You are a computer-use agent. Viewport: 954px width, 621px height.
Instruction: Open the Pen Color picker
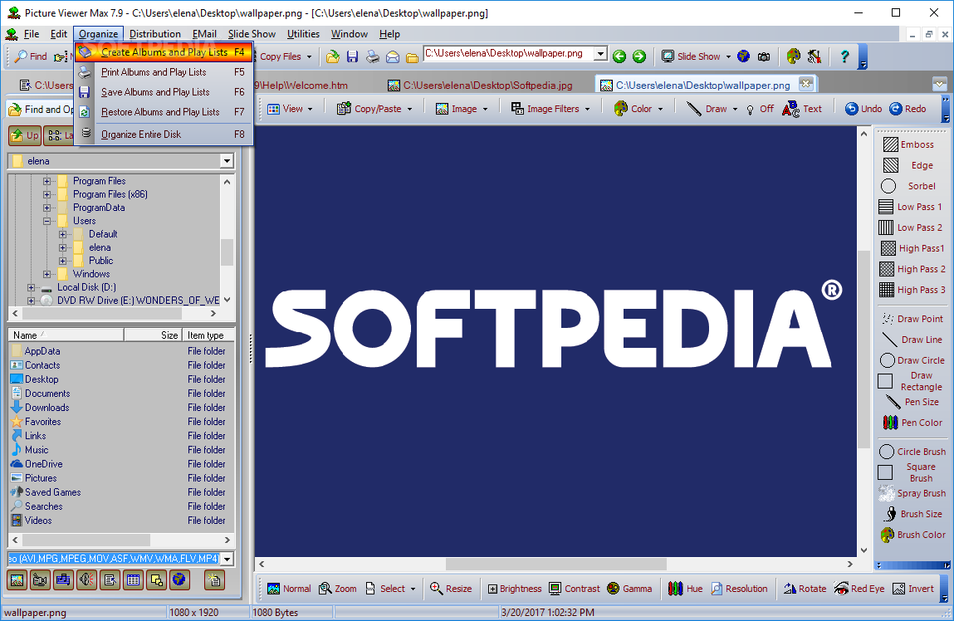point(912,423)
